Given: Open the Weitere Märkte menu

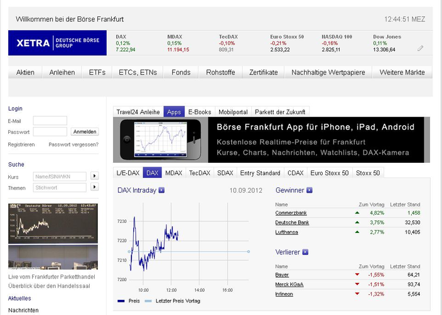Looking at the screenshot, I should [402, 73].
